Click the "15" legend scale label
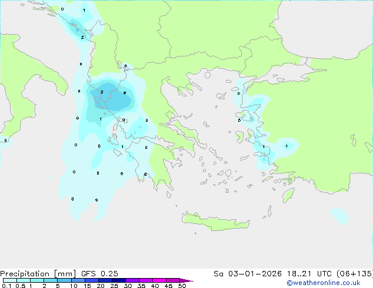Image resolution: width=373 pixels, height=288 pixels. [87, 286]
